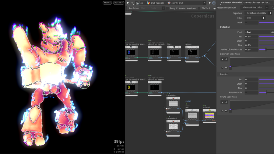Select the edges_from_normals node thumbnail
The width and height of the screenshot is (274, 154).
tap(155, 52)
